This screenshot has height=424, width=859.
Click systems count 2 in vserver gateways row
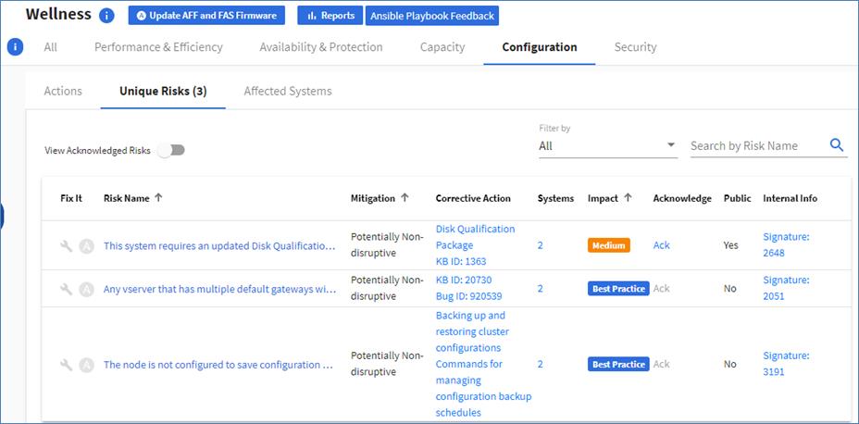pyautogui.click(x=541, y=289)
